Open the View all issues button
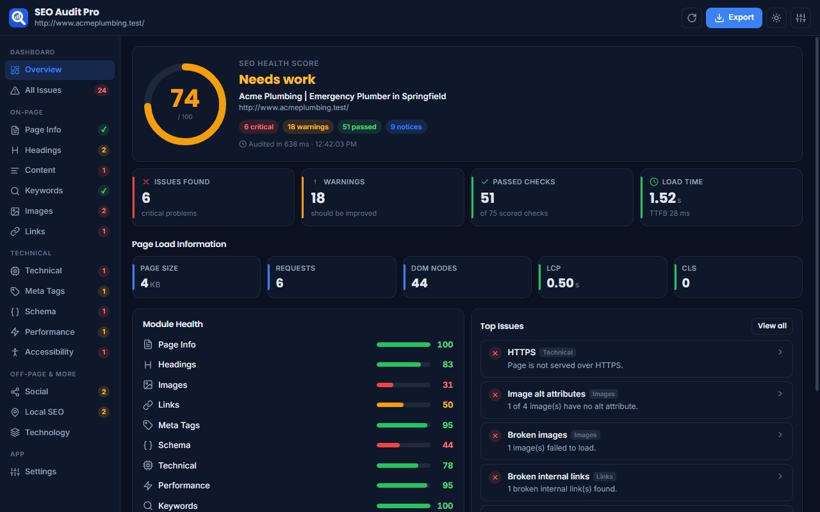Screen dimensions: 820x512 click(772, 326)
